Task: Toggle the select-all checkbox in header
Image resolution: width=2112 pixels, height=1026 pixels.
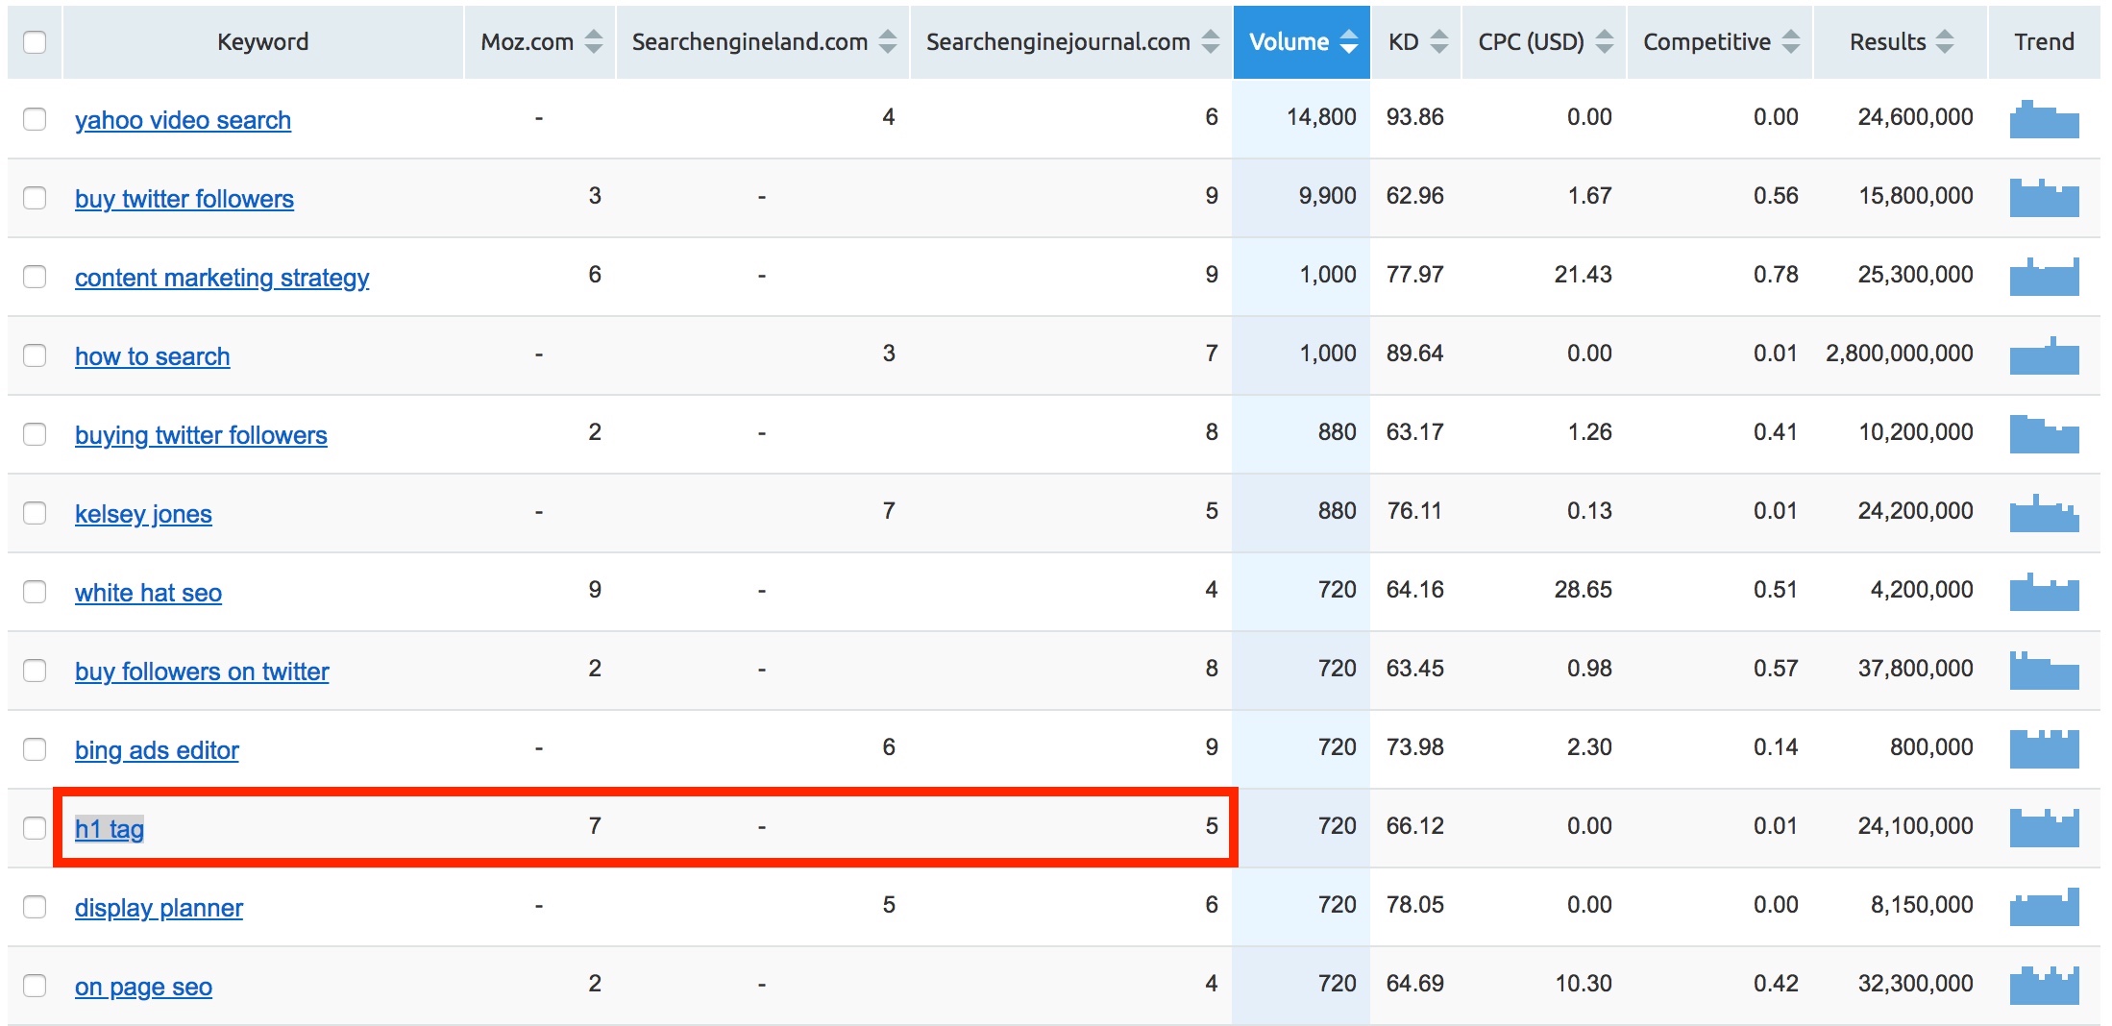Action: coord(35,42)
